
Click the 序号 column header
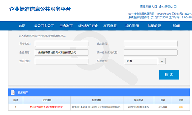click(x=16, y=100)
